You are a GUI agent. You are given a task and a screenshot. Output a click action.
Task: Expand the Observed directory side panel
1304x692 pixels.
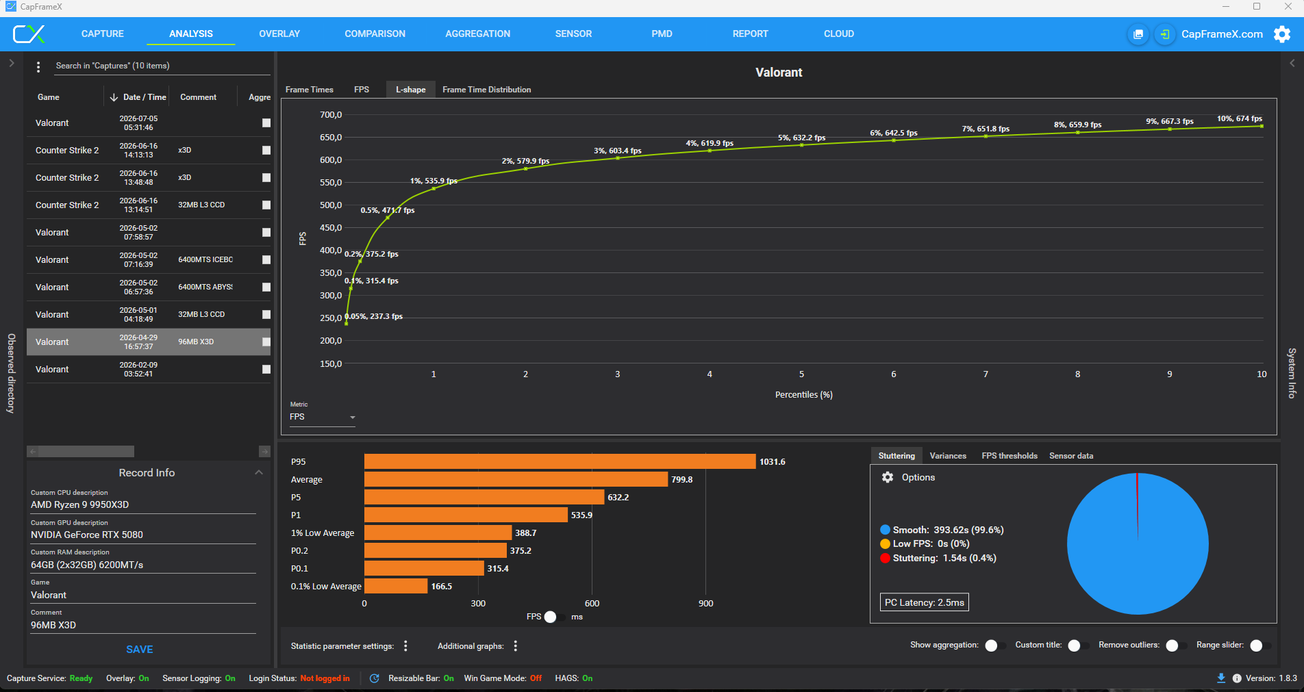[x=11, y=63]
